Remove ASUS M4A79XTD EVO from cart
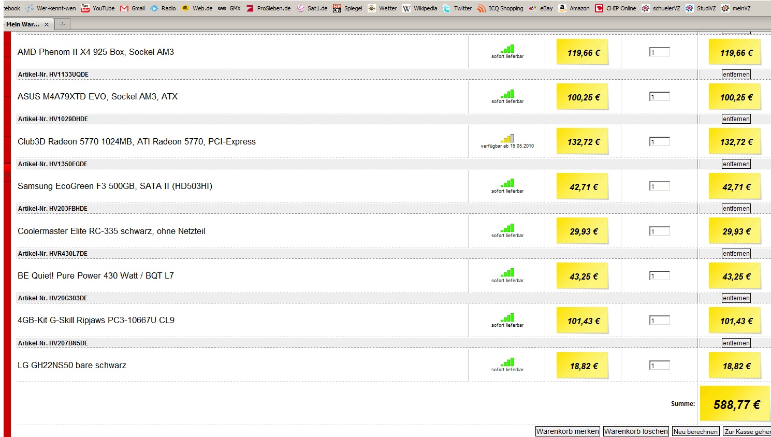Image resolution: width=771 pixels, height=437 pixels. tap(736, 75)
